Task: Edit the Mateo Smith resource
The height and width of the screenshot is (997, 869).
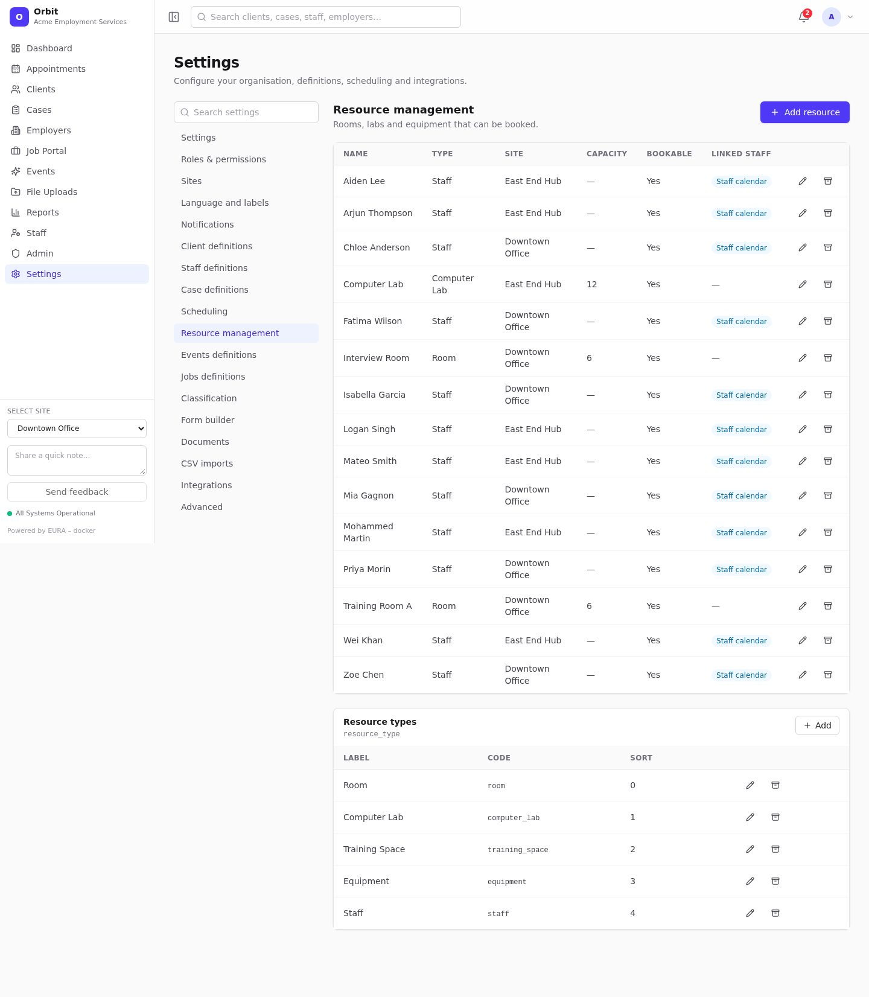Action: (803, 461)
